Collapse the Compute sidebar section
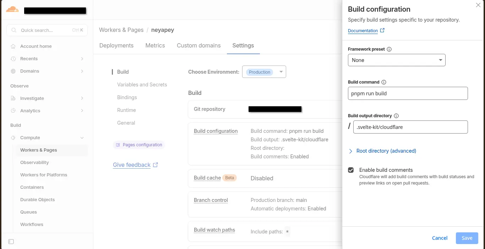 82,138
